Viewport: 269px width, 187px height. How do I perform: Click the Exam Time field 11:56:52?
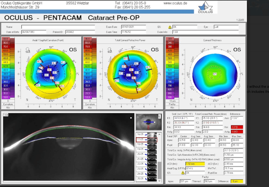[x=134, y=32]
